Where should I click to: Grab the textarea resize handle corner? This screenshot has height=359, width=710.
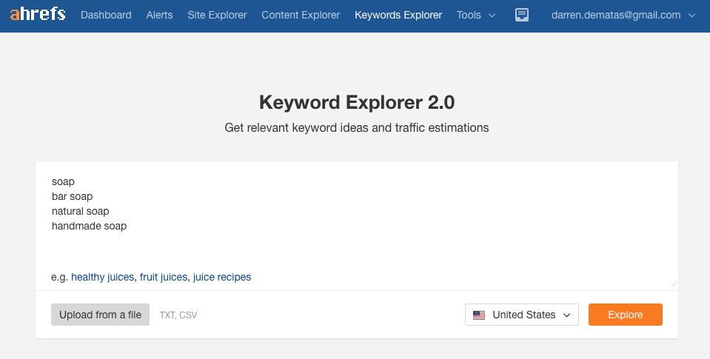pyautogui.click(x=674, y=283)
